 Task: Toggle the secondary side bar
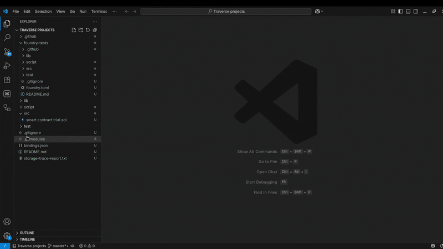416,11
